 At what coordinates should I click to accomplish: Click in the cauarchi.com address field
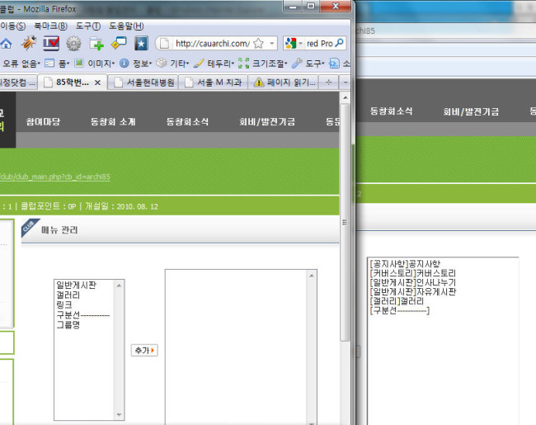click(213, 44)
